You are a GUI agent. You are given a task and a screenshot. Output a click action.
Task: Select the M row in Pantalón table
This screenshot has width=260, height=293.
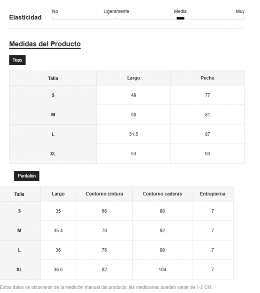tap(117, 231)
